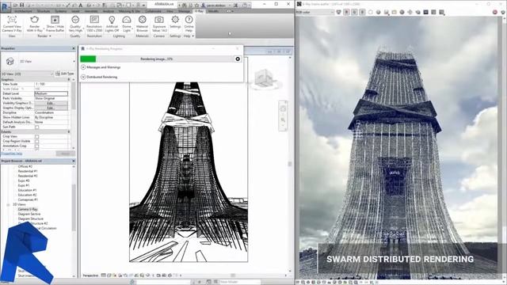The image size is (507, 285).
Task: Click the View Scale 1 : 100 field
Action: click(x=51, y=84)
